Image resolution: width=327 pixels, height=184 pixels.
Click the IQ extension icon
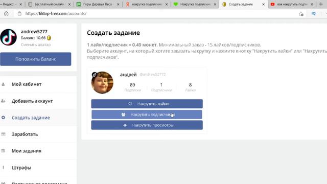(313, 14)
